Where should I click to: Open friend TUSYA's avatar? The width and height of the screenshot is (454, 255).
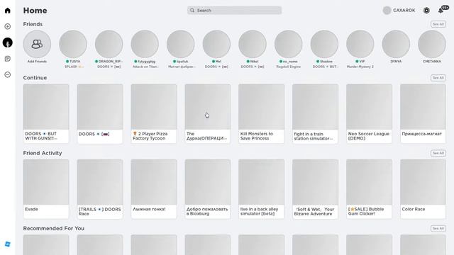73,44
